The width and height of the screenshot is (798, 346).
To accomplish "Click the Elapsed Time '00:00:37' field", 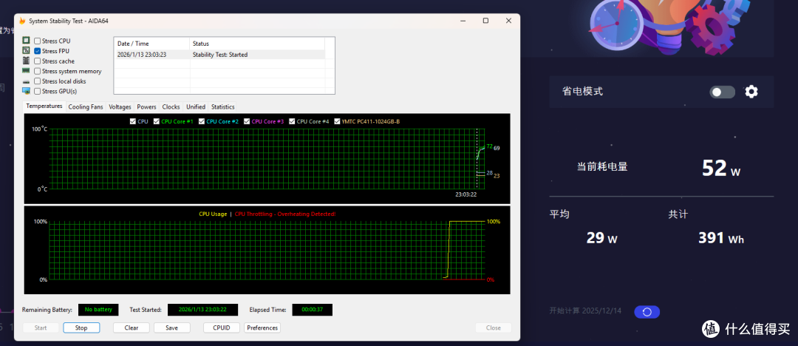I will (312, 309).
